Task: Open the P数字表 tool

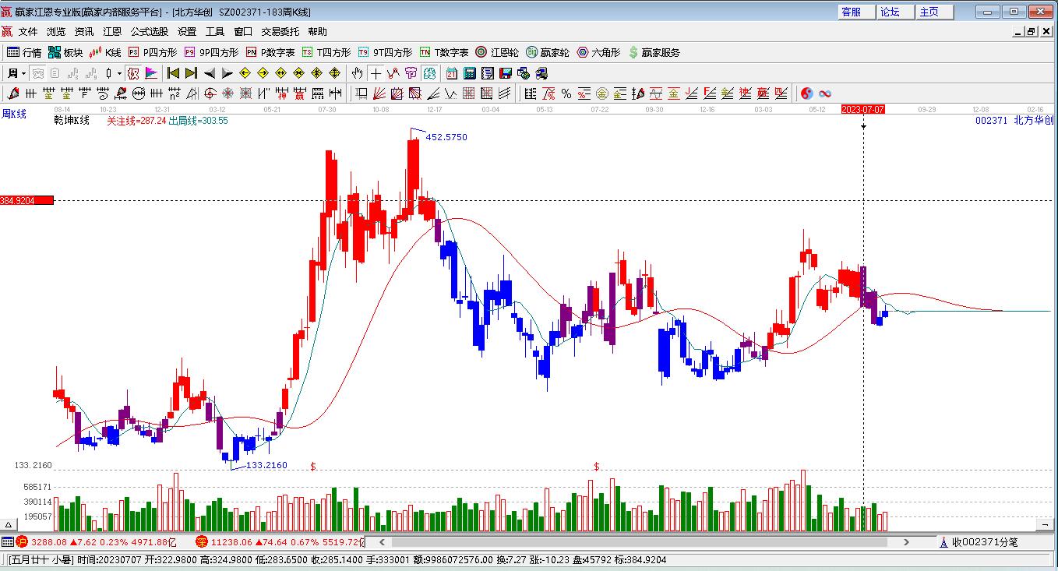Action: [270, 52]
